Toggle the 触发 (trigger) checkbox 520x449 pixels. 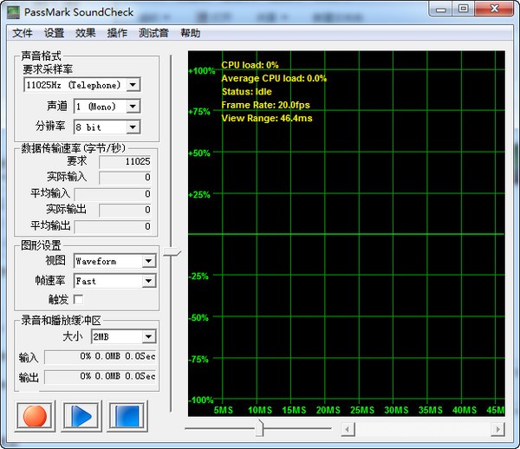tap(79, 299)
